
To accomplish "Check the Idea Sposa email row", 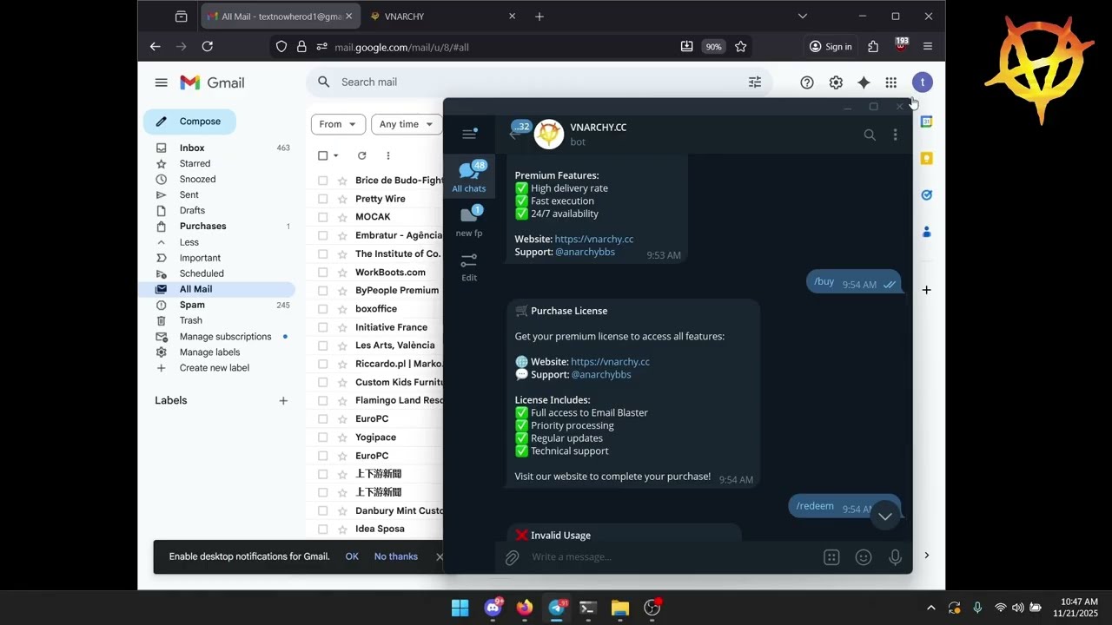I will [323, 529].
